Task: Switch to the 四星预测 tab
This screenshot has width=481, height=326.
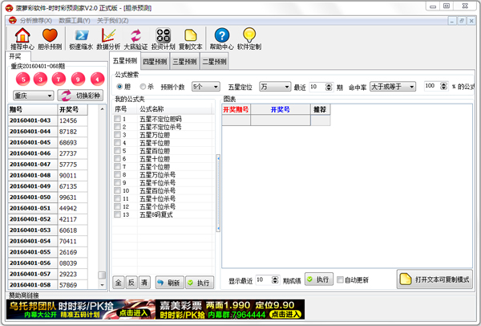Action: [155, 62]
